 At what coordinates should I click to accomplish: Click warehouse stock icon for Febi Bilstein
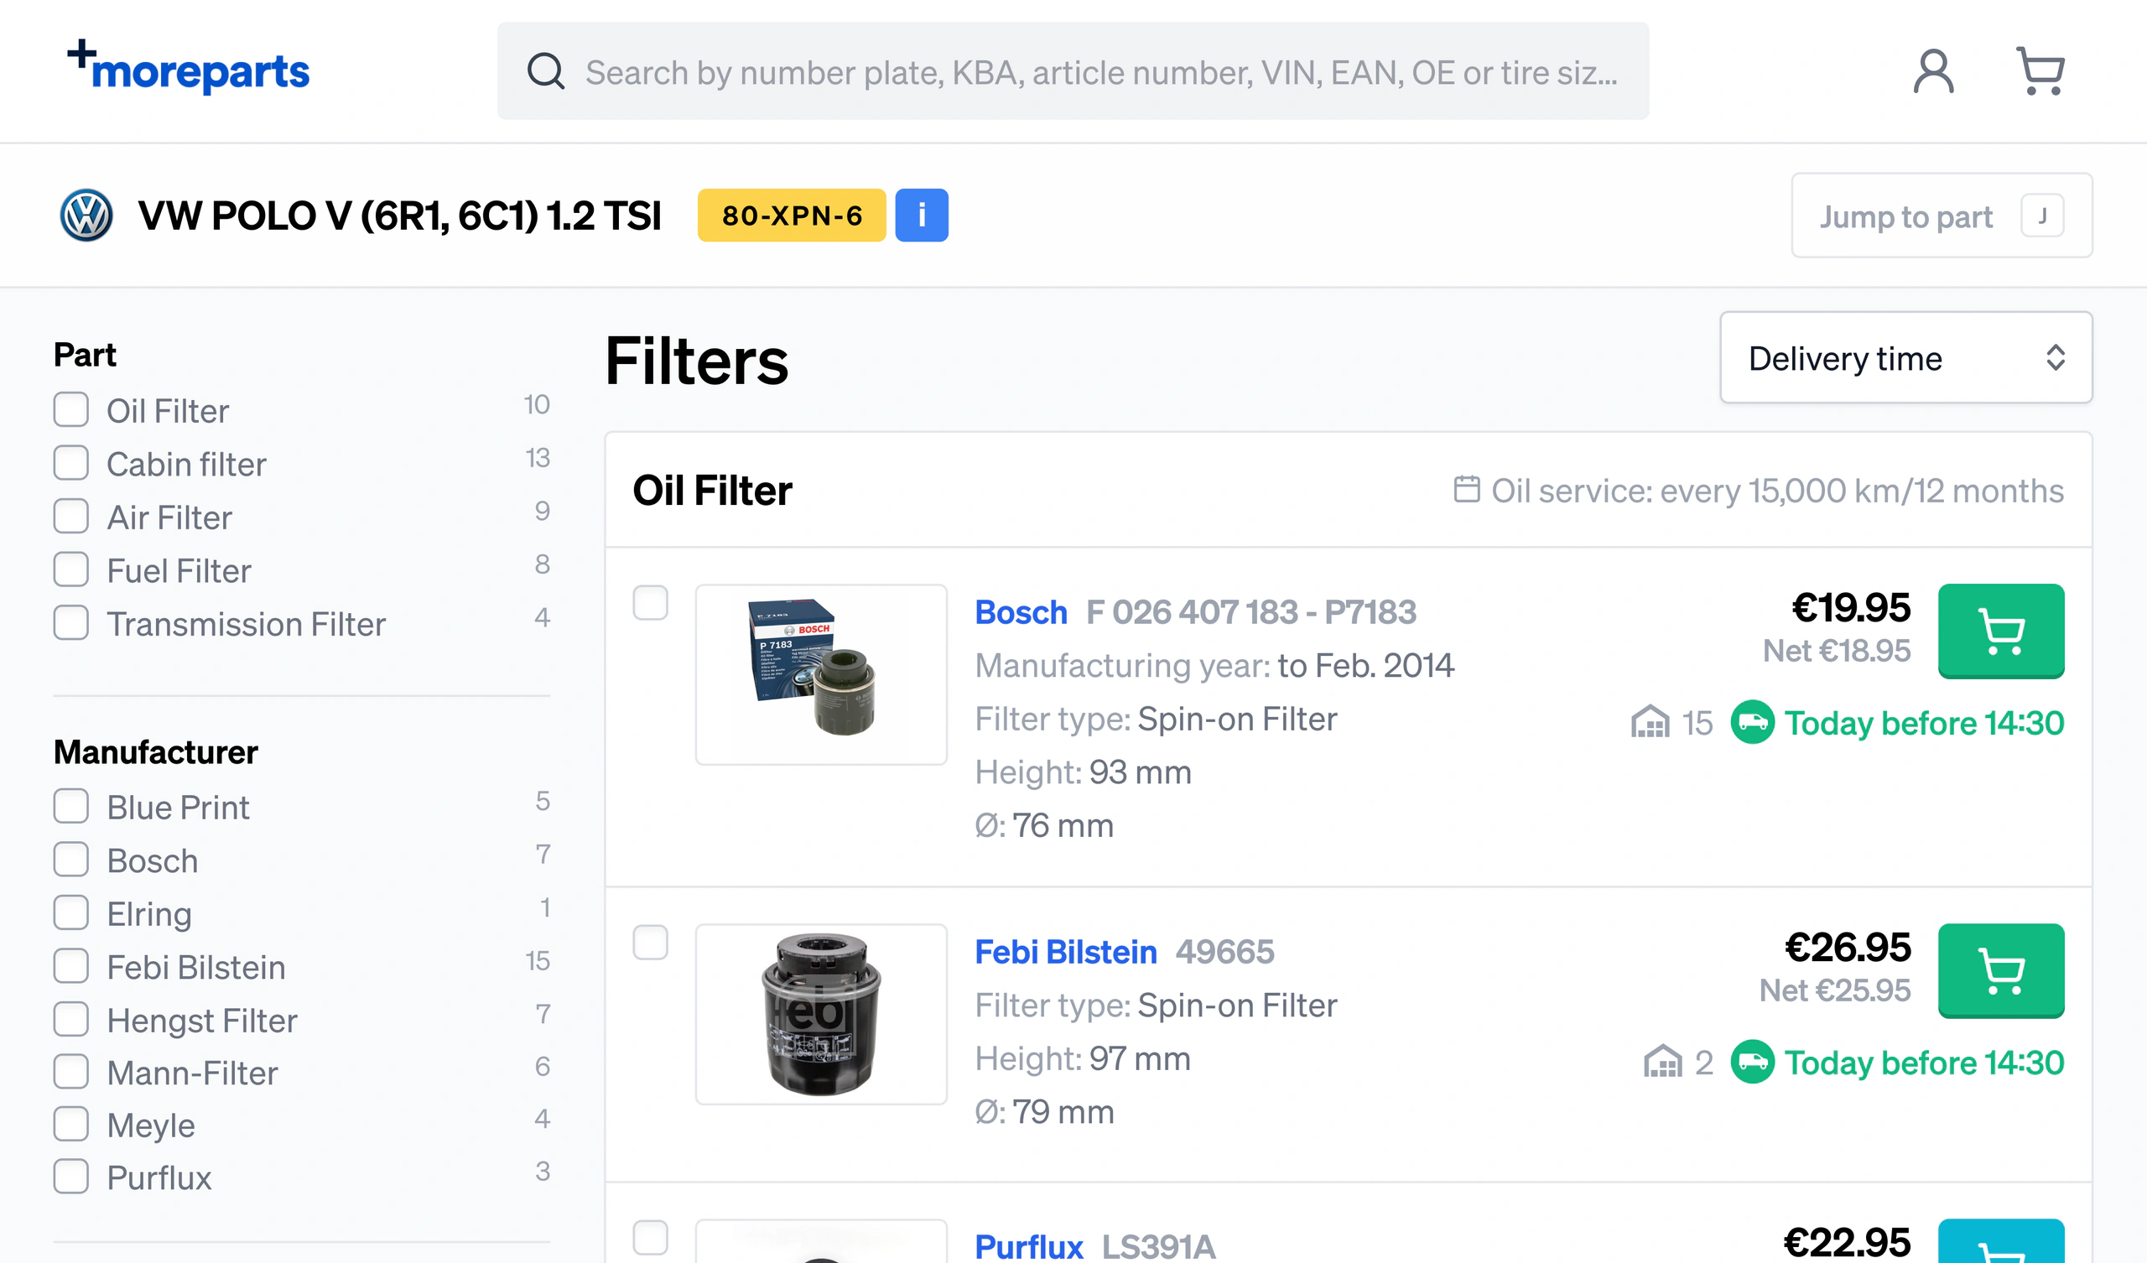point(1662,1062)
